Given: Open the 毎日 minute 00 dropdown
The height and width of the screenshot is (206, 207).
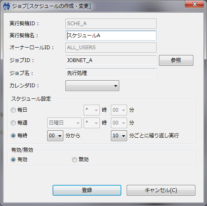Looking at the screenshot, I should click(119, 110).
